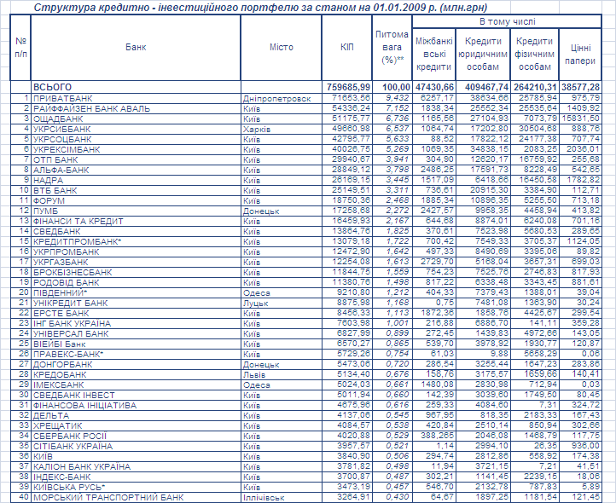
Task: Click 'ФІНАНСОВА ІНІЦІАТИВА' cell
Action: click(136, 405)
